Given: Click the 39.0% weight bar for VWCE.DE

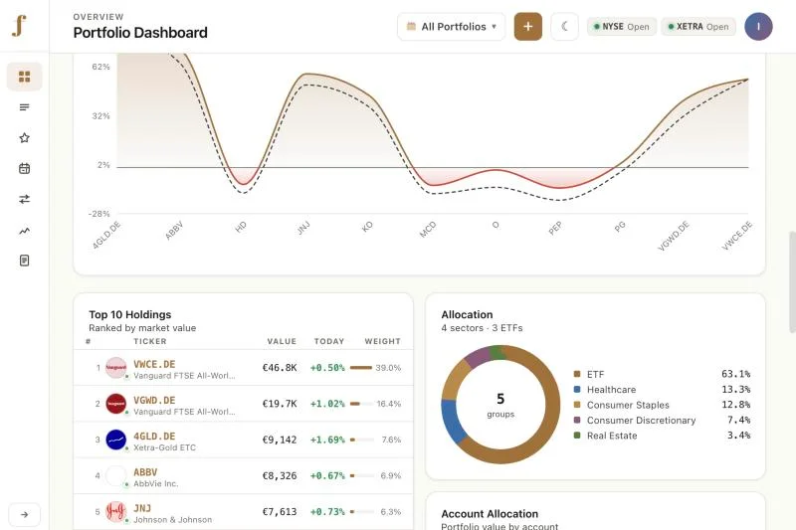Looking at the screenshot, I should coord(361,368).
